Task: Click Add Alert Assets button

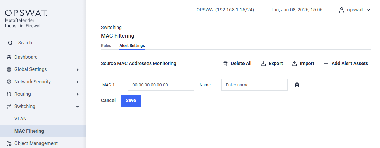Action: pos(346,64)
